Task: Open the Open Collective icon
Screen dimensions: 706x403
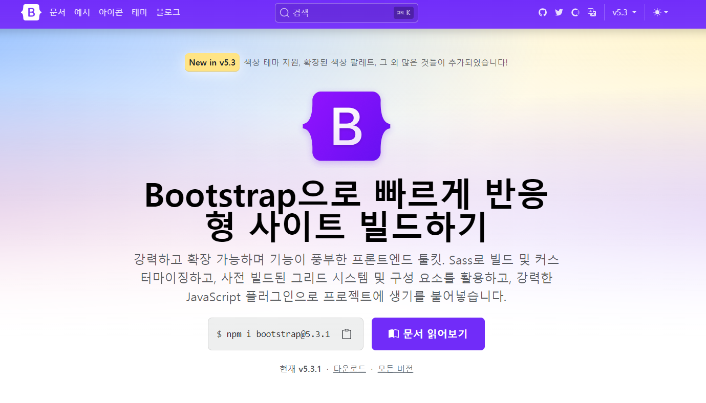Action: click(x=575, y=12)
